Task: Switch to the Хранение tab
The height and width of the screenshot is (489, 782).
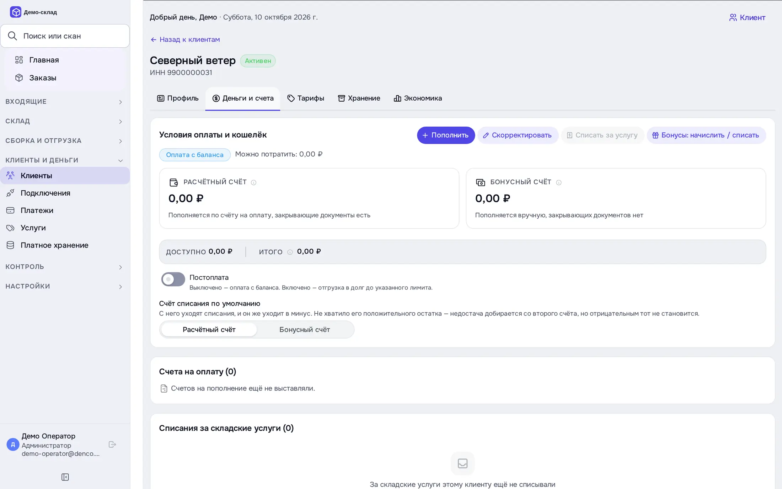Action: [x=359, y=99]
